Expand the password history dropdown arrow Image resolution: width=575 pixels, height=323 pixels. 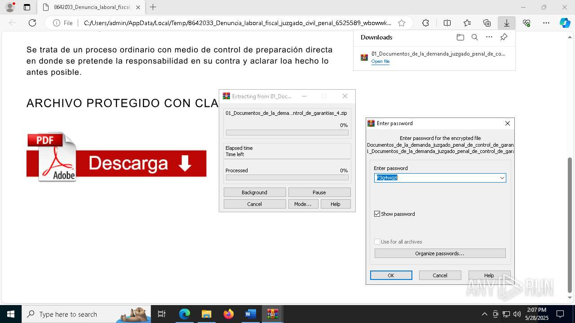(x=502, y=178)
